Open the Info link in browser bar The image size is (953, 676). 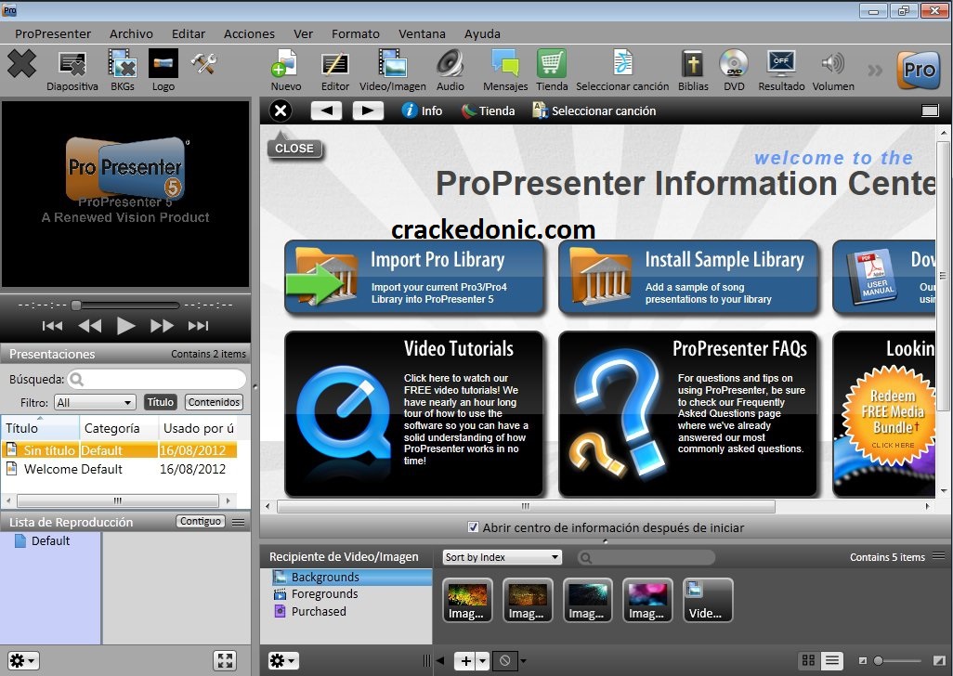coord(422,110)
